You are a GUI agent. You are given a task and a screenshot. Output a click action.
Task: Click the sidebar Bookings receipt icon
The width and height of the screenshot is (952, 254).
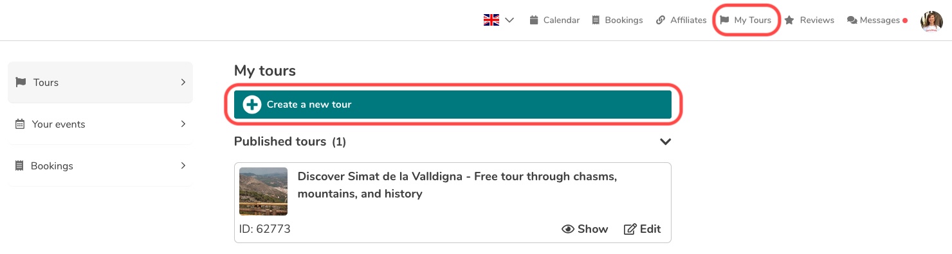pyautogui.click(x=19, y=165)
